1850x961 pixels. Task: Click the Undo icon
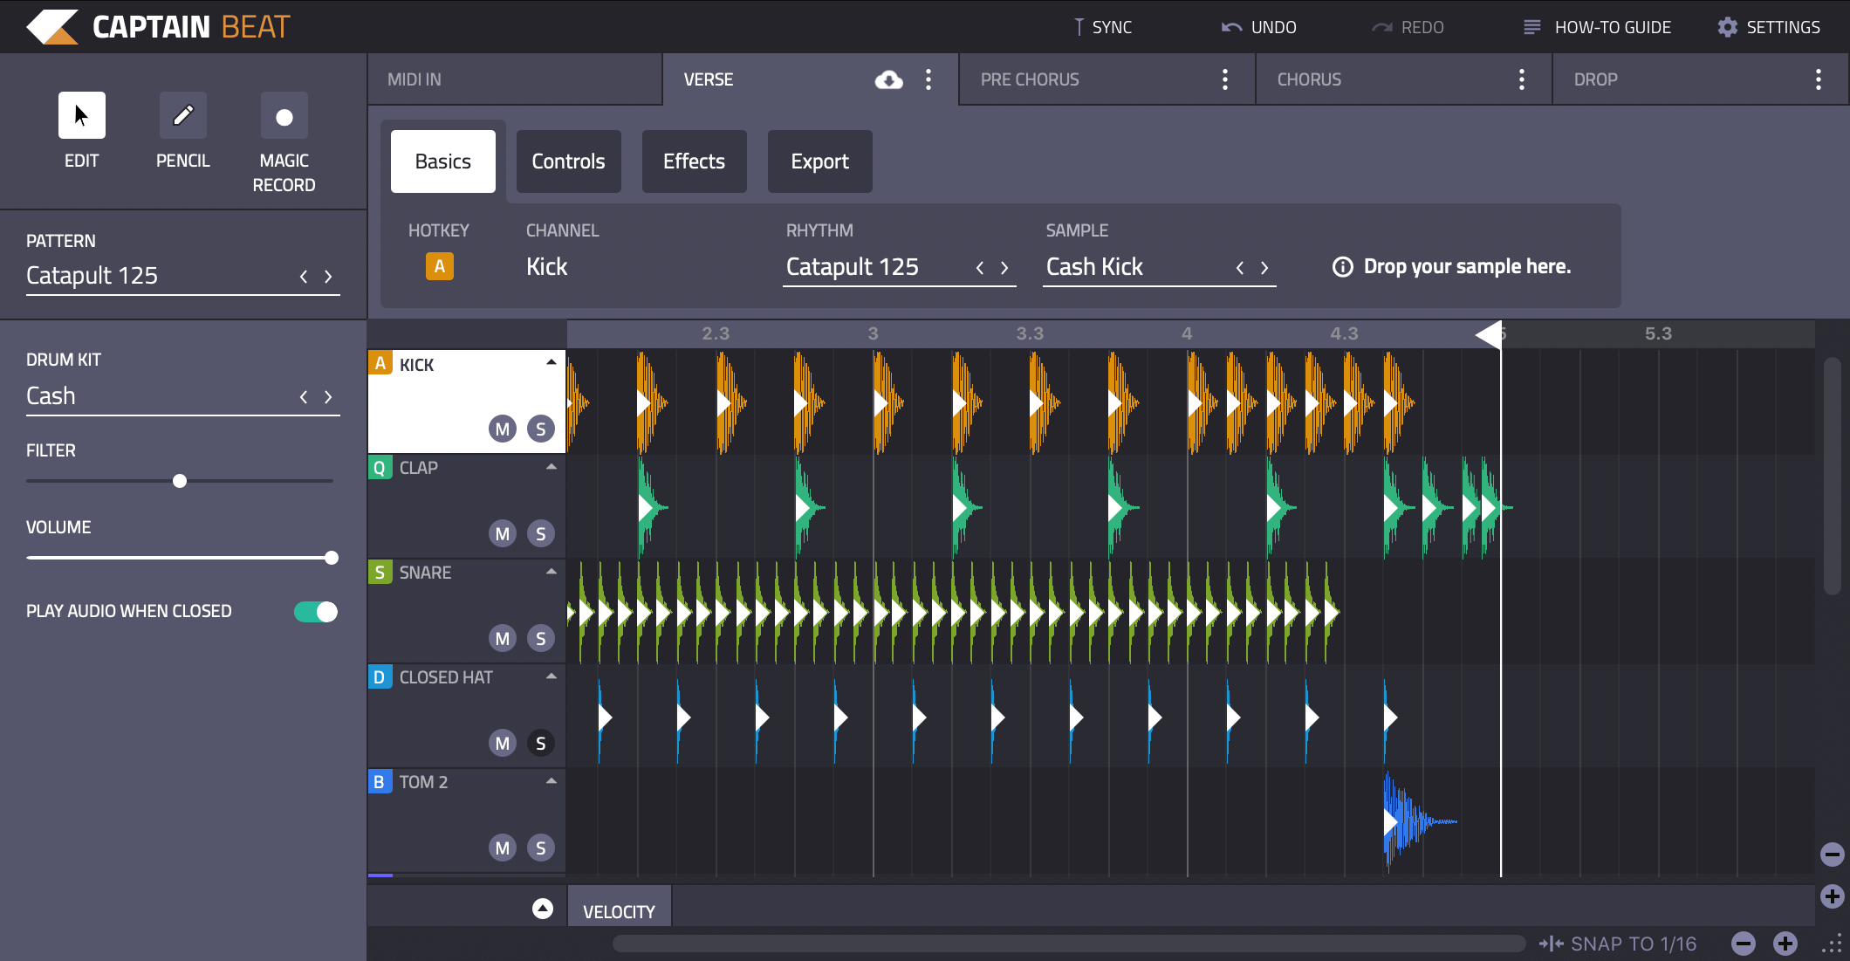pos(1230,26)
